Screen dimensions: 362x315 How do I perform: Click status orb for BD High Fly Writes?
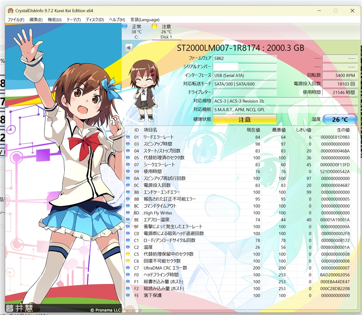(128, 213)
